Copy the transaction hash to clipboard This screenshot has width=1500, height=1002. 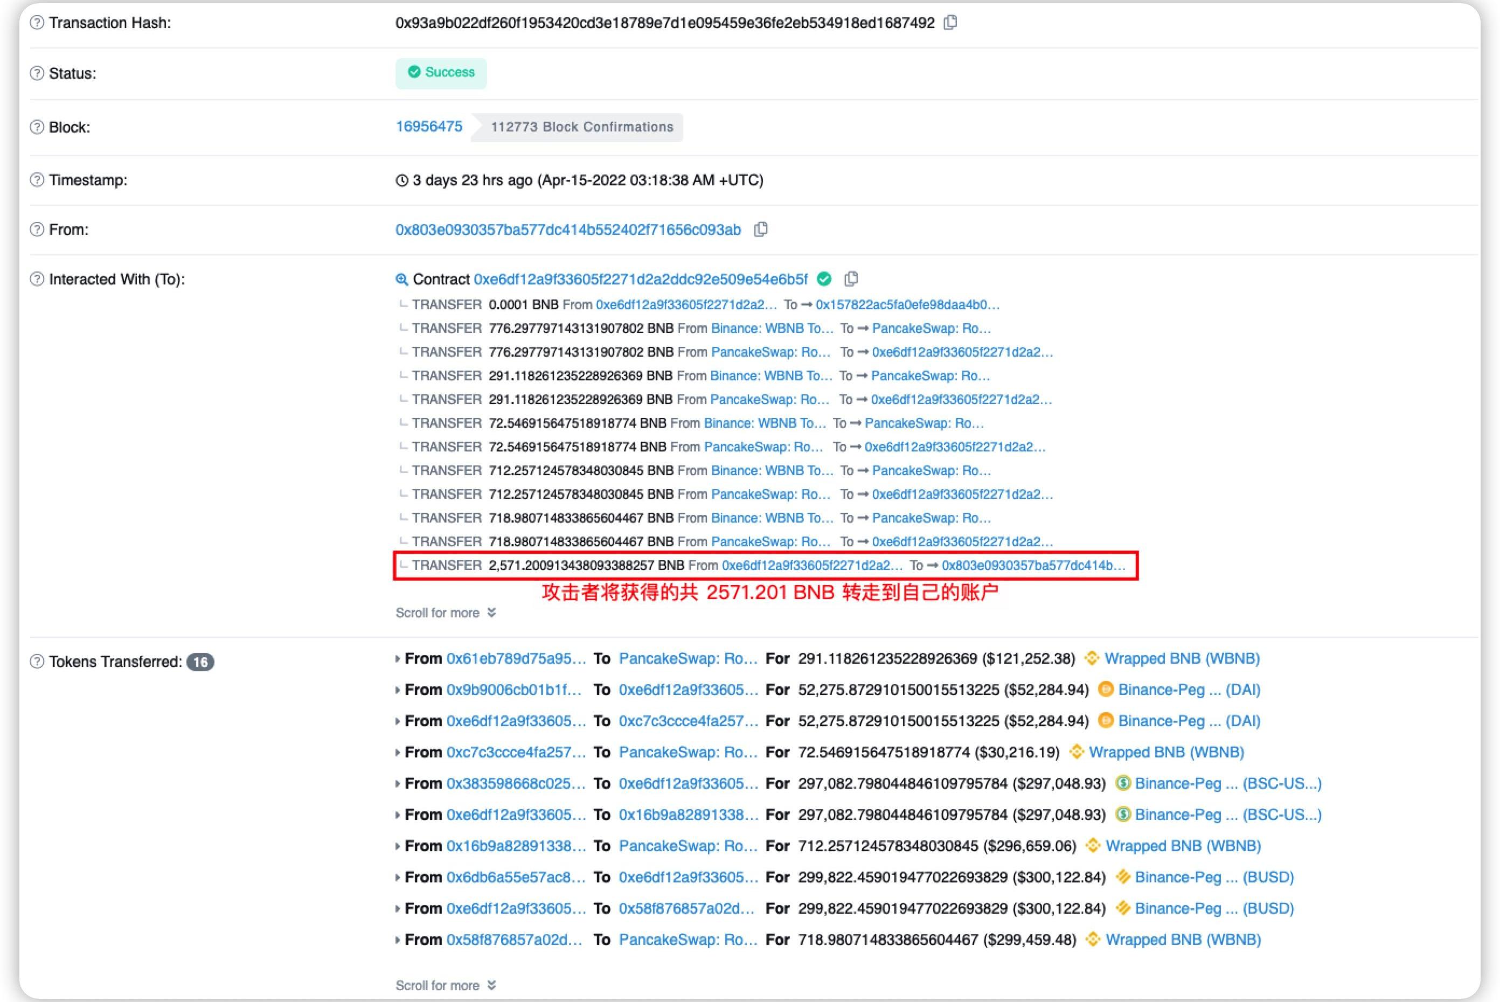click(950, 23)
